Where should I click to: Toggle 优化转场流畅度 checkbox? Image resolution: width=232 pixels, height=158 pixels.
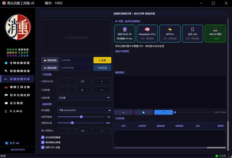tap(43, 137)
